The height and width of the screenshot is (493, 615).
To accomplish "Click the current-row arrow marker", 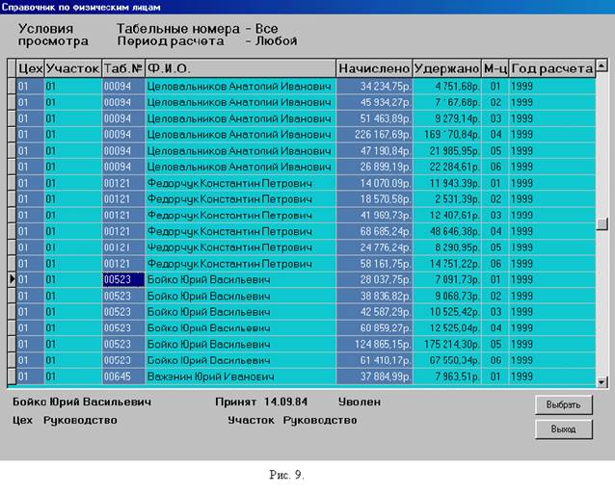I will (x=12, y=279).
